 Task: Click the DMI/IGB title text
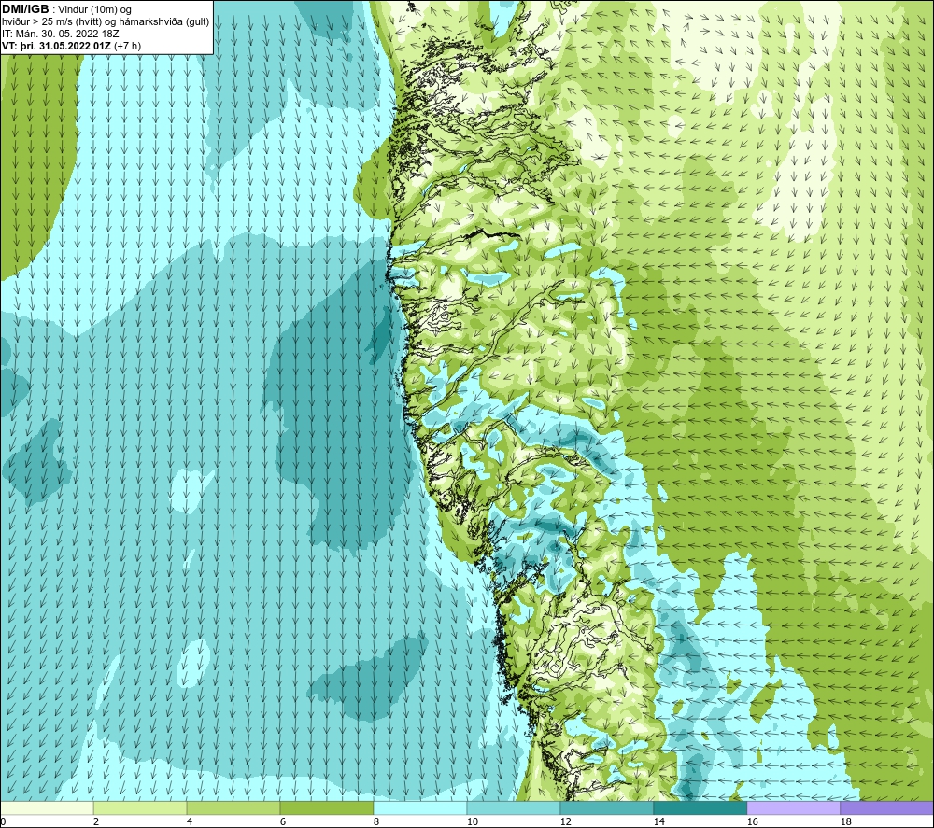coord(25,9)
